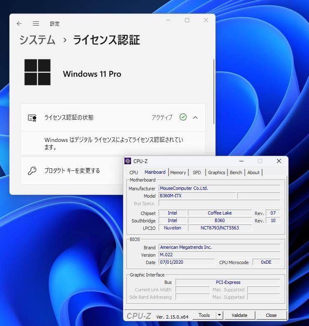Viewport: 309px width, 326px height.
Task: Switch to the CPU tab
Action: coord(133,172)
